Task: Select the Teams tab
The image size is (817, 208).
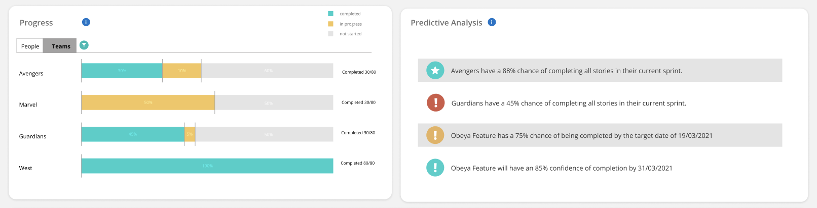Action: (x=60, y=46)
